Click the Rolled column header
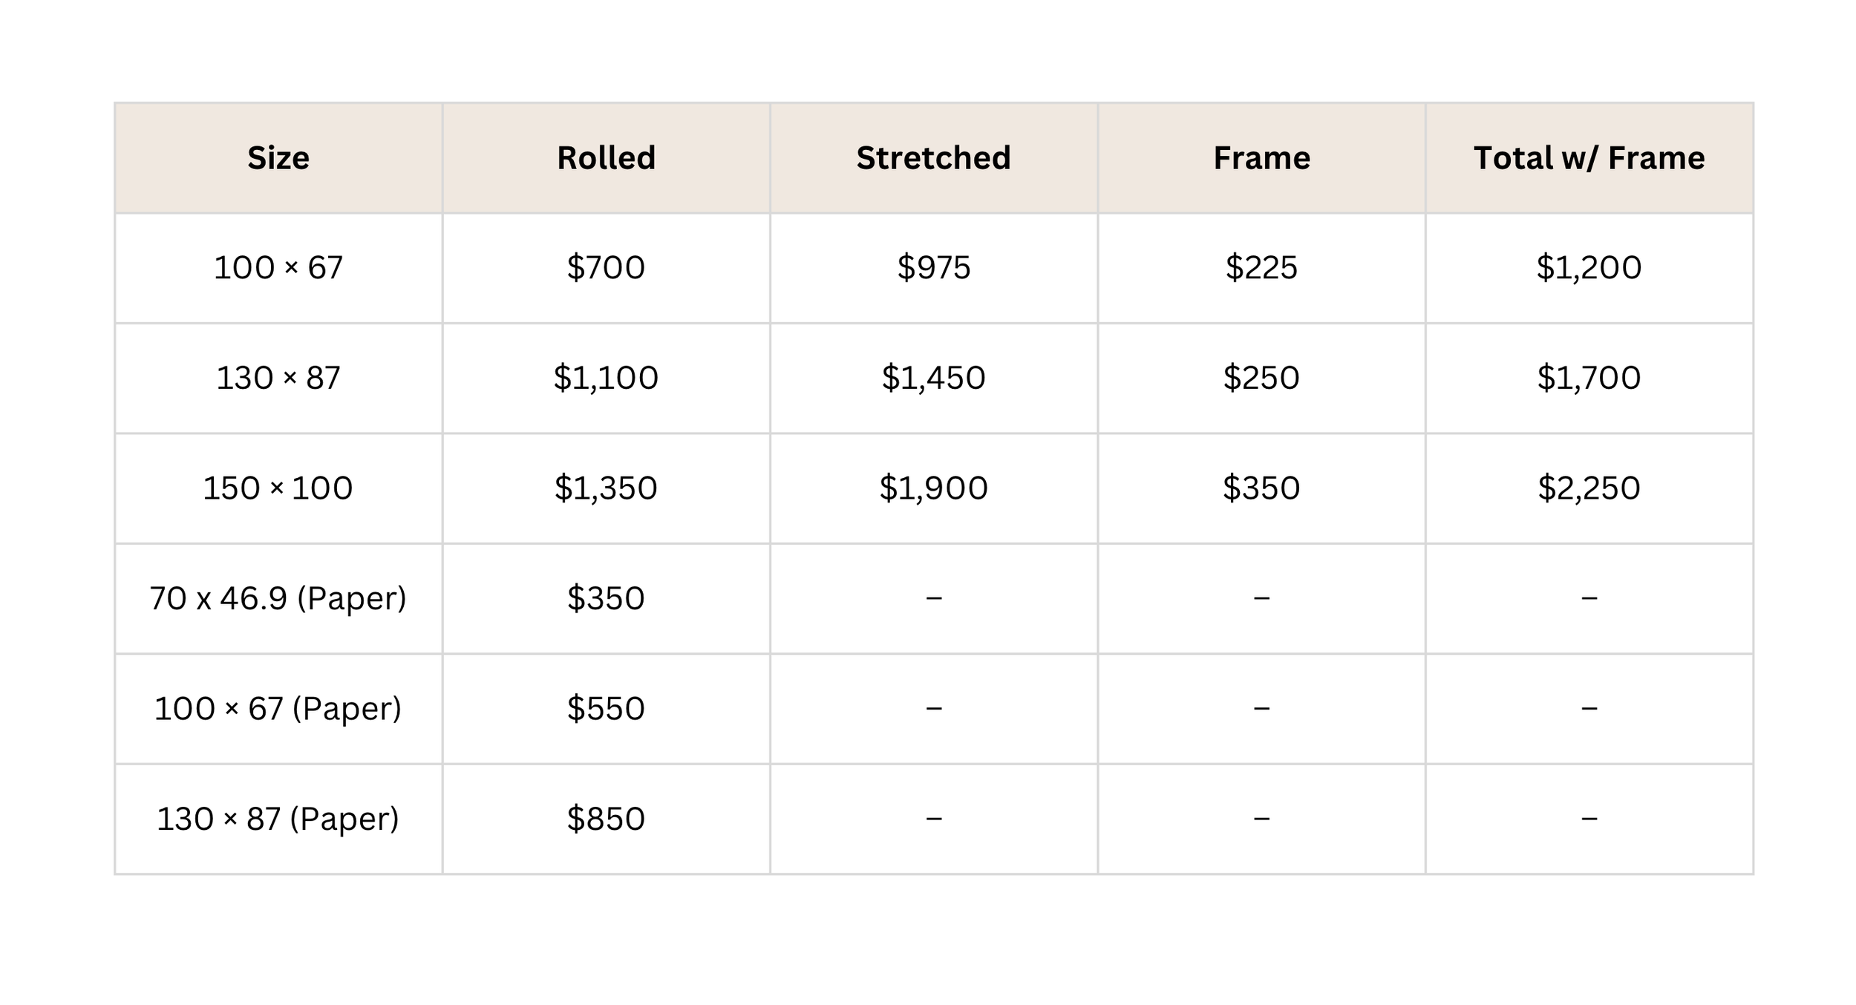Viewport: 1856px width, 1005px height. click(606, 158)
